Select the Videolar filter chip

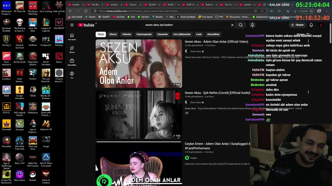[127, 34]
